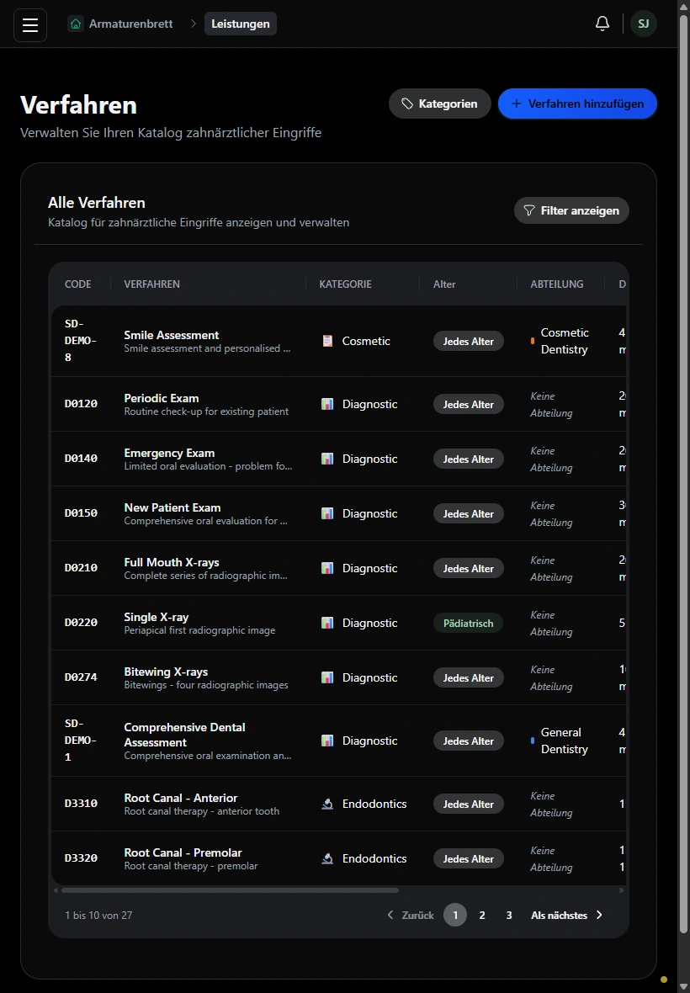690x993 pixels.
Task: Click code D0150
Action: coord(81,513)
